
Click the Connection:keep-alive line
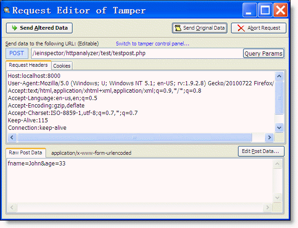point(37,128)
